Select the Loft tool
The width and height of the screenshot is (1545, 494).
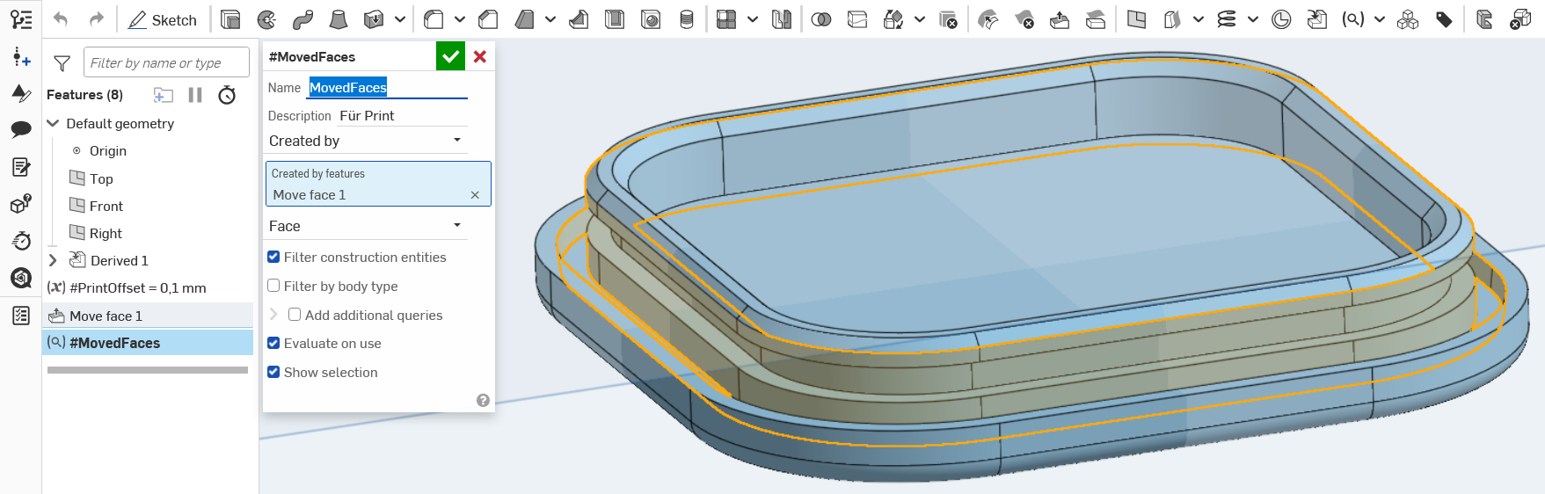coord(338,19)
